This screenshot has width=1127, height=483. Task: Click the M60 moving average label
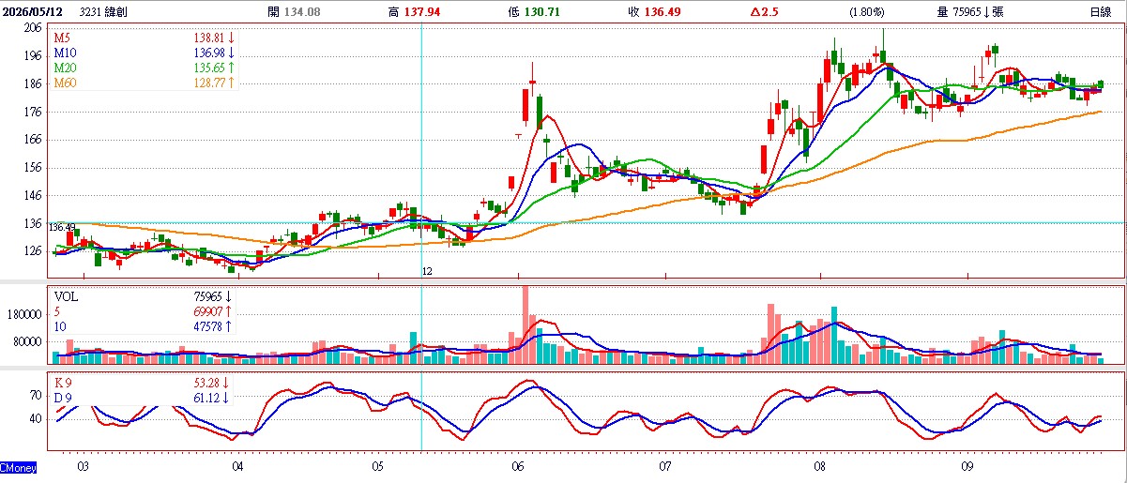click(65, 83)
